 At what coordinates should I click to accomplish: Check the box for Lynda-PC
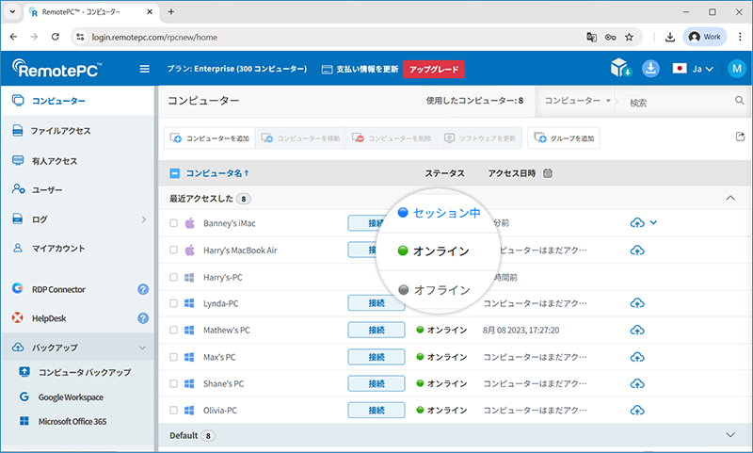coord(173,303)
